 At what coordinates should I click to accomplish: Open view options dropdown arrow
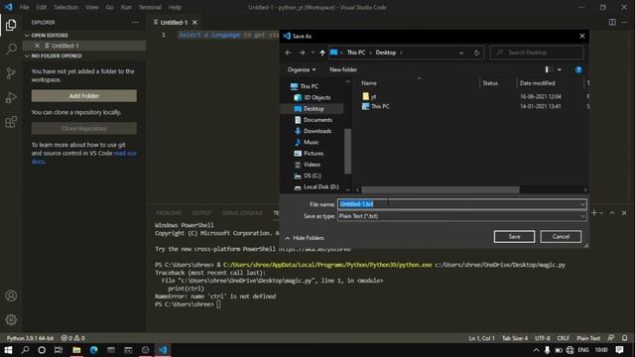560,69
